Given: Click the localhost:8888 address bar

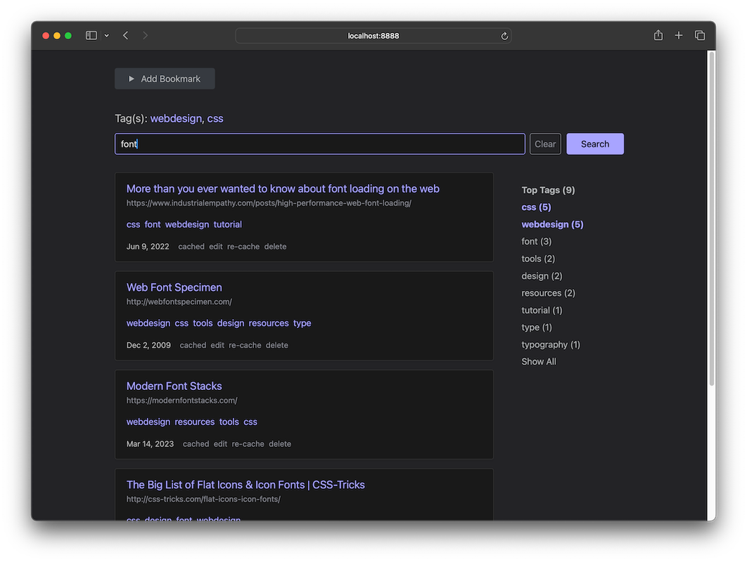Looking at the screenshot, I should pyautogui.click(x=373, y=36).
